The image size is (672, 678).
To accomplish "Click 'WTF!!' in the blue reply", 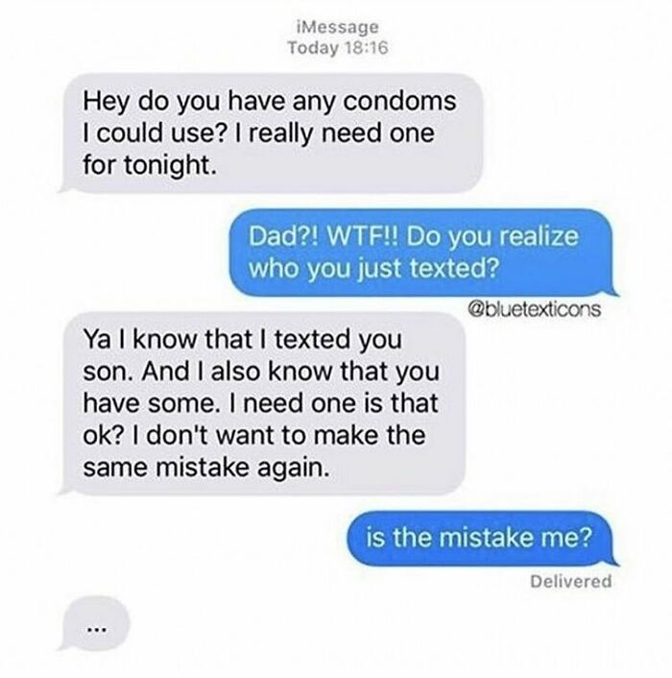I will click(363, 236).
